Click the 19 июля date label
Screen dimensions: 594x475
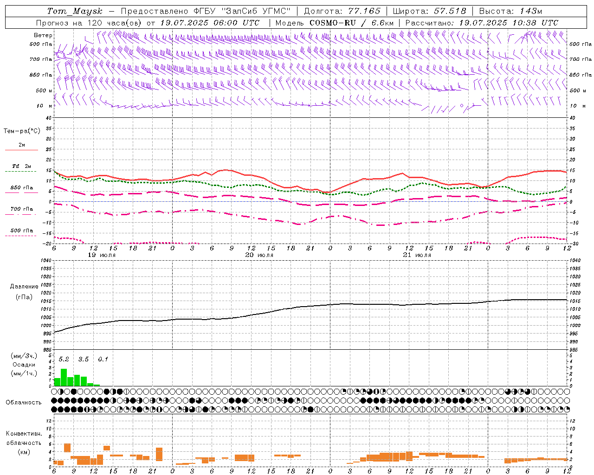pos(102,255)
